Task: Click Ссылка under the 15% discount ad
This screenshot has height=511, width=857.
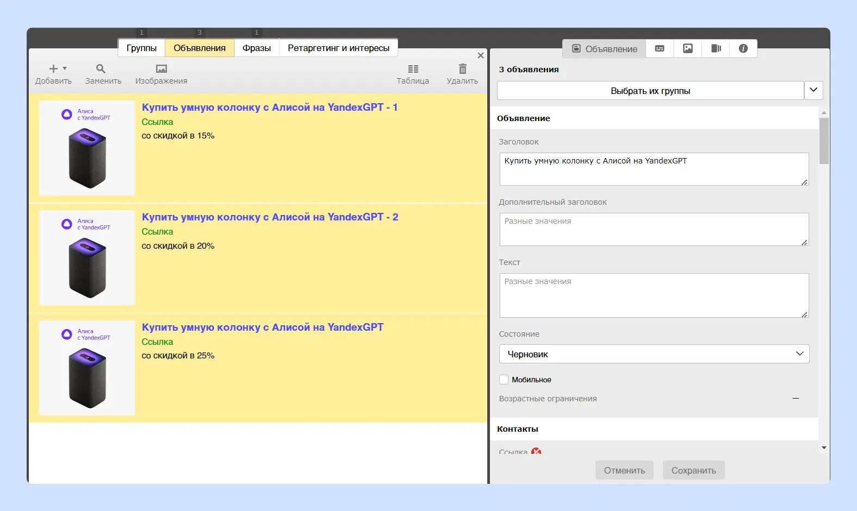Action: click(157, 122)
